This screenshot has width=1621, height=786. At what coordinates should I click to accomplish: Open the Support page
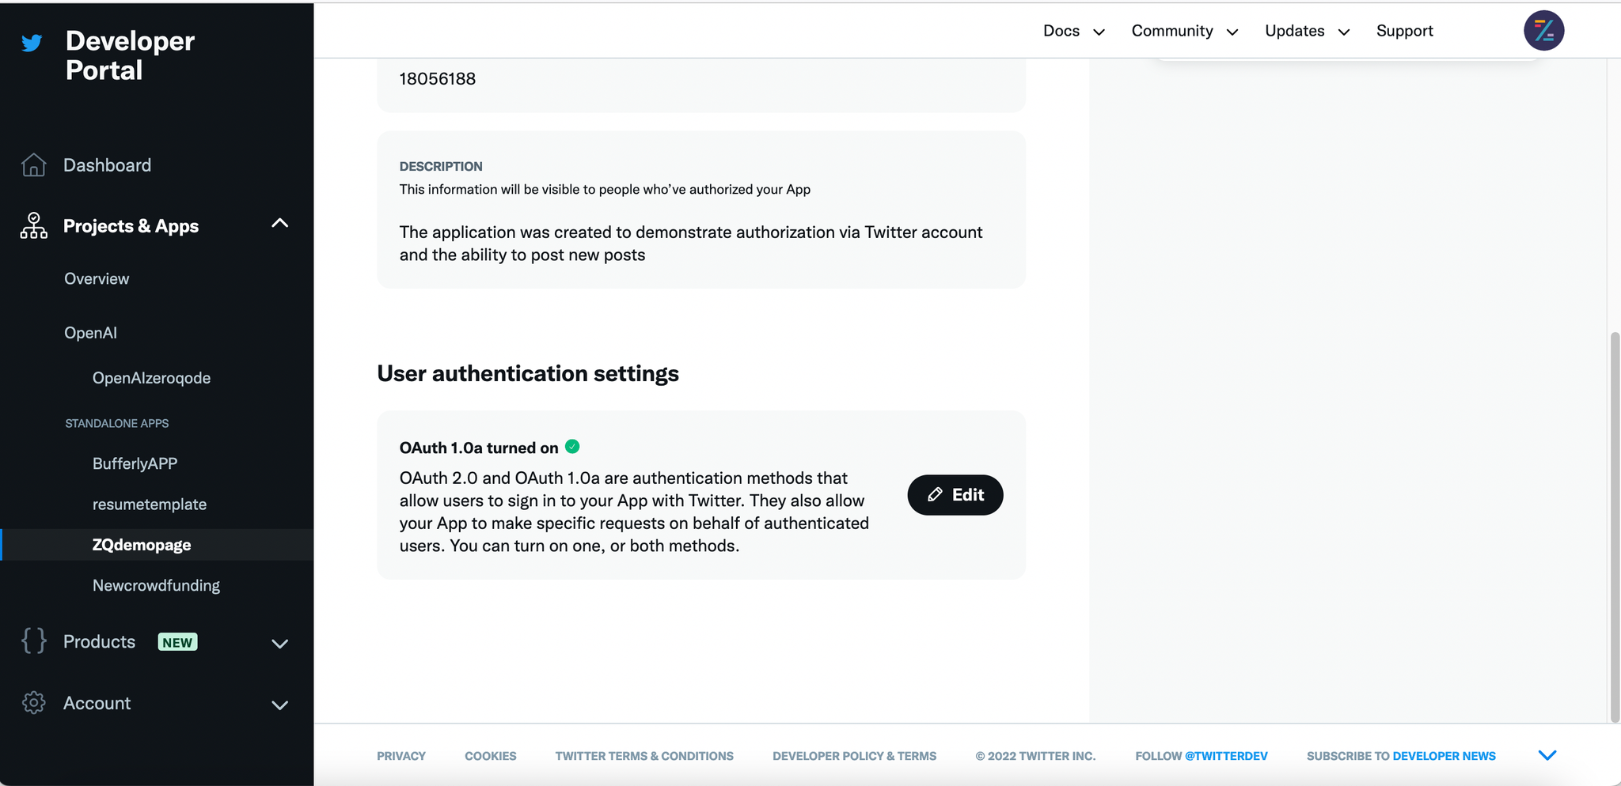(x=1404, y=31)
